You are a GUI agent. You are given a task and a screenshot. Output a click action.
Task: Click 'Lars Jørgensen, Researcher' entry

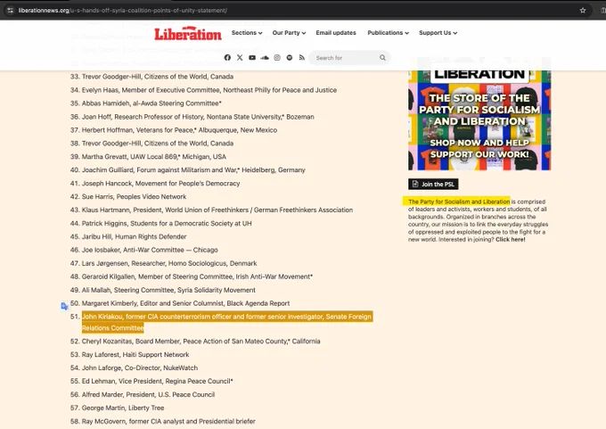point(169,263)
